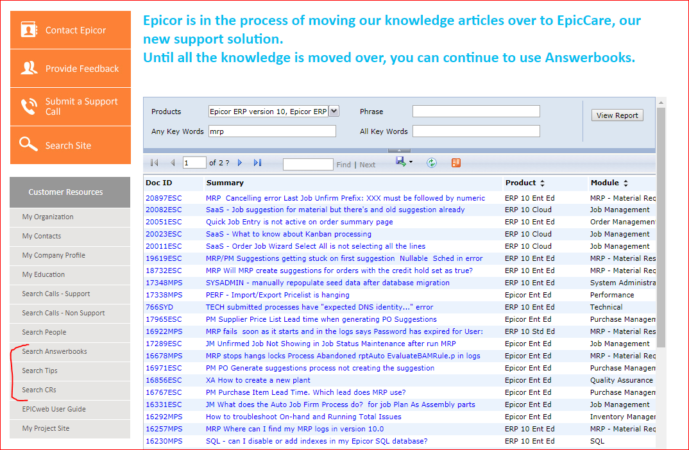Select Search Calls - Non Support
Image resolution: width=689 pixels, height=450 pixels.
pos(70,313)
